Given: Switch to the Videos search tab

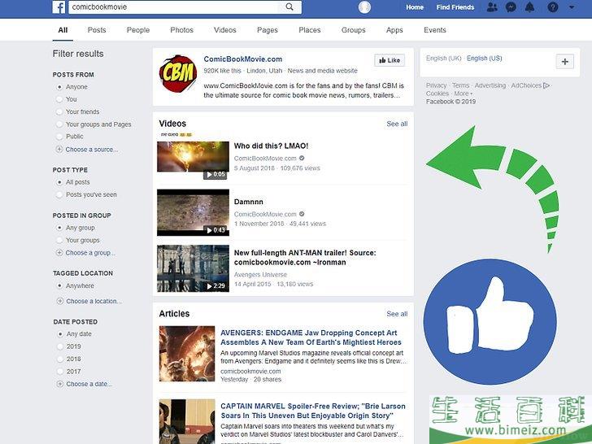Looking at the screenshot, I should [x=225, y=30].
